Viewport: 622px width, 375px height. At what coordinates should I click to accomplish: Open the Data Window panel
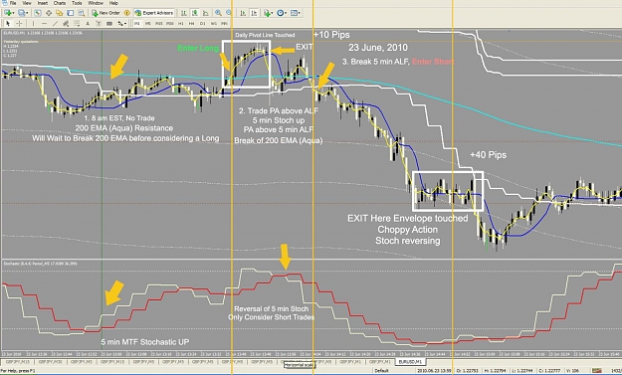tap(49, 13)
